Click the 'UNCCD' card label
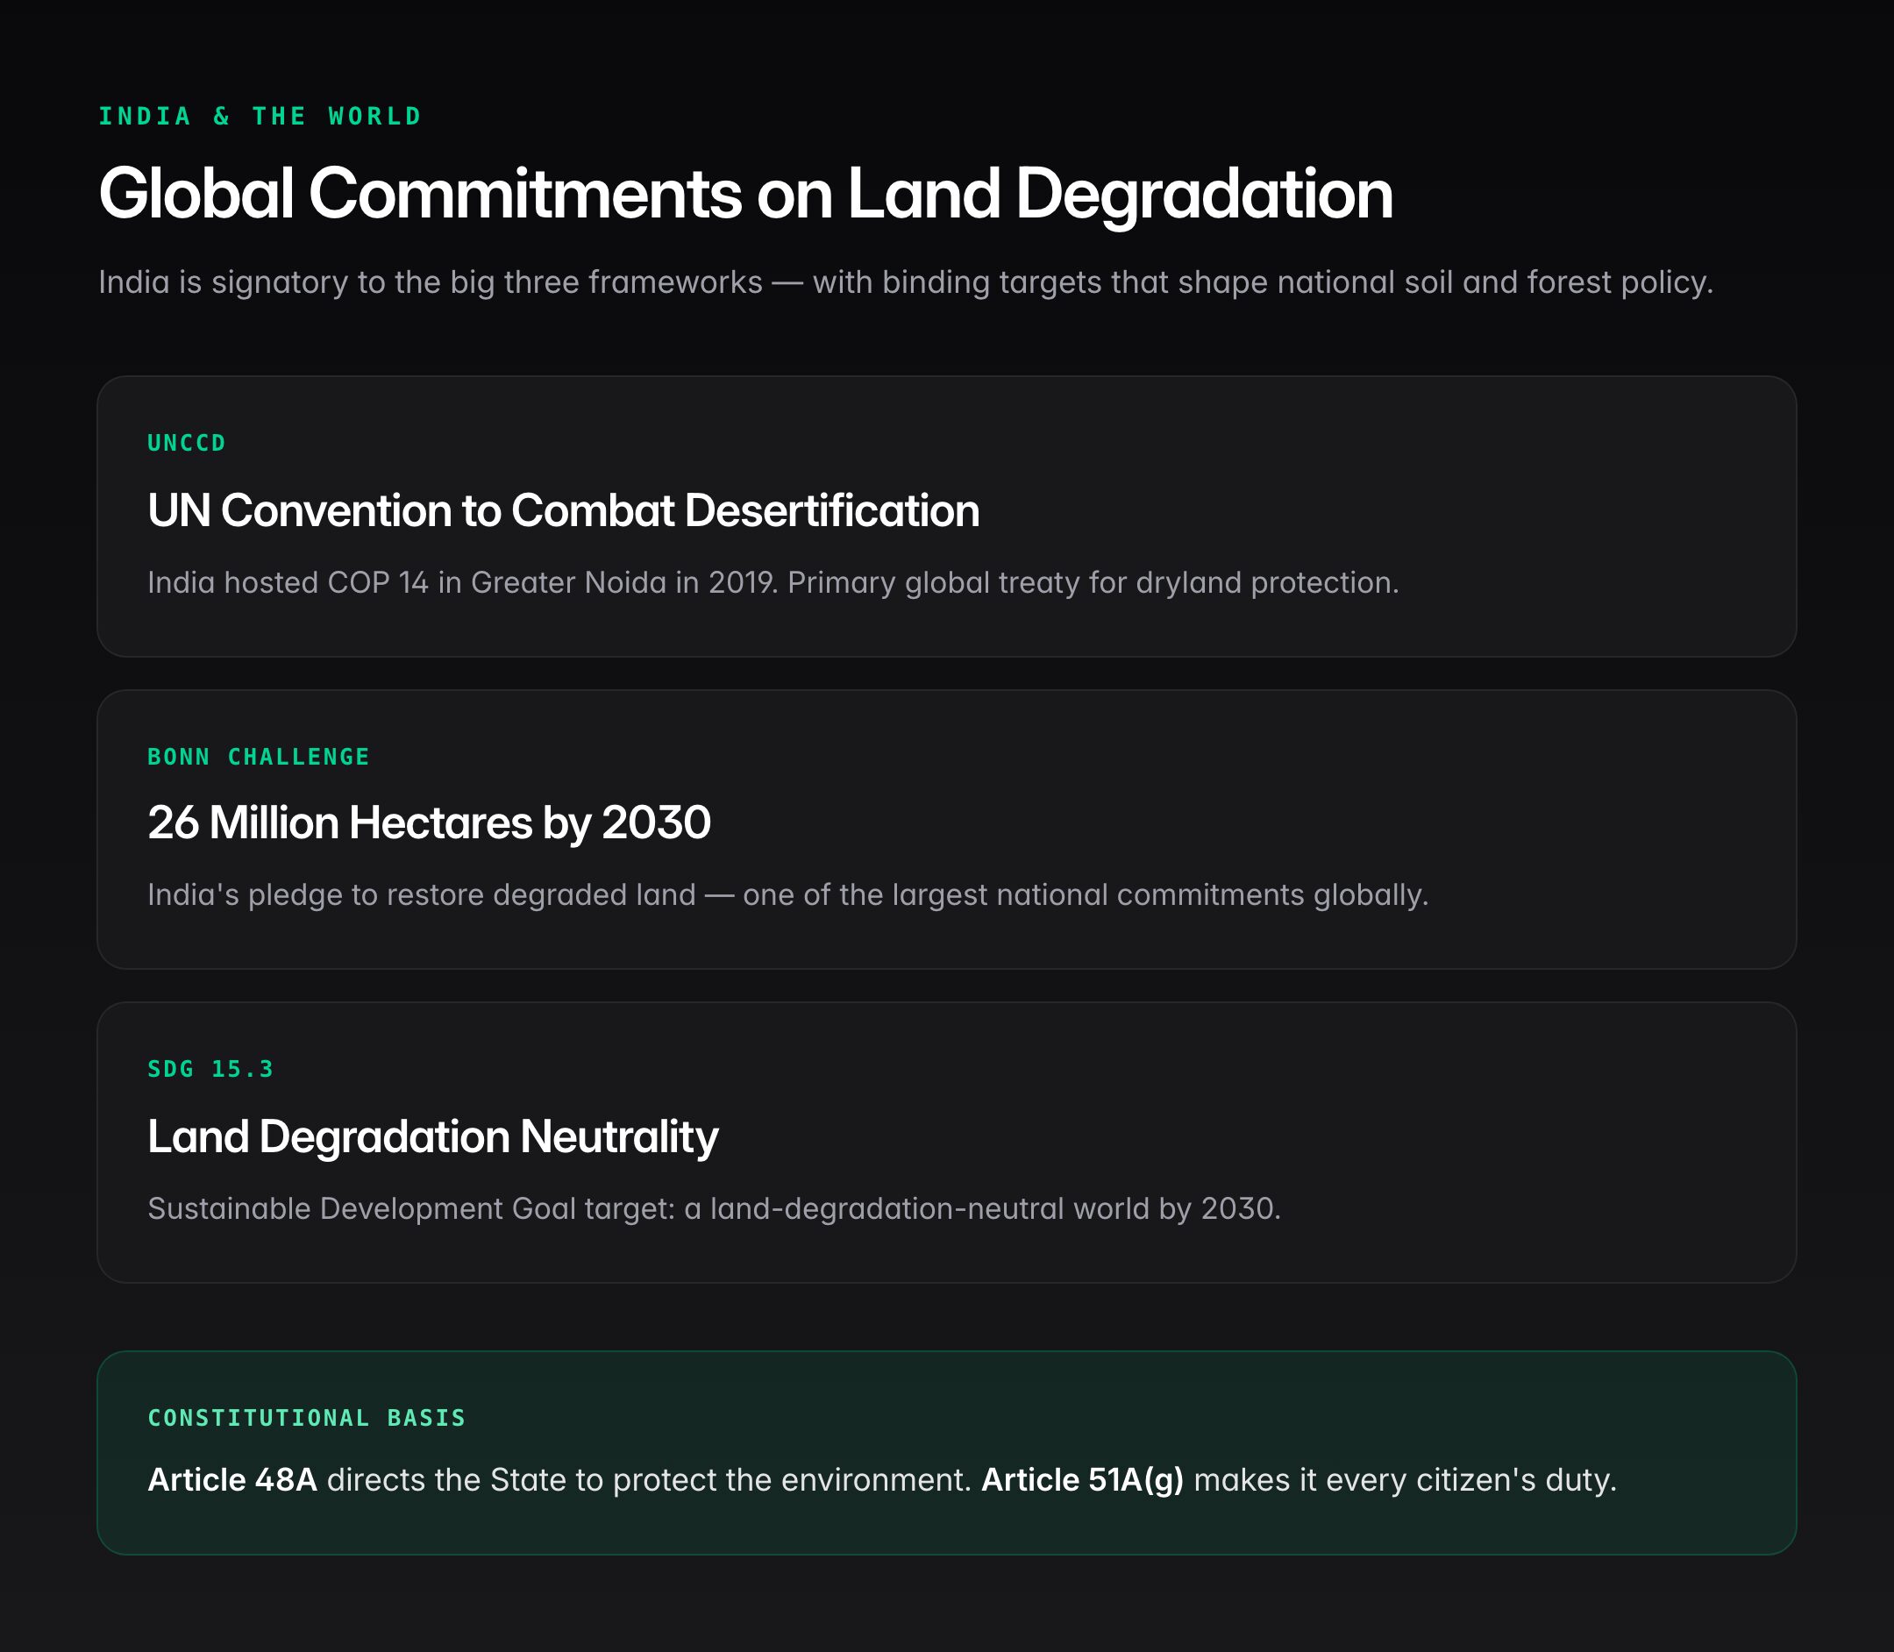This screenshot has width=1894, height=1652. point(187,443)
